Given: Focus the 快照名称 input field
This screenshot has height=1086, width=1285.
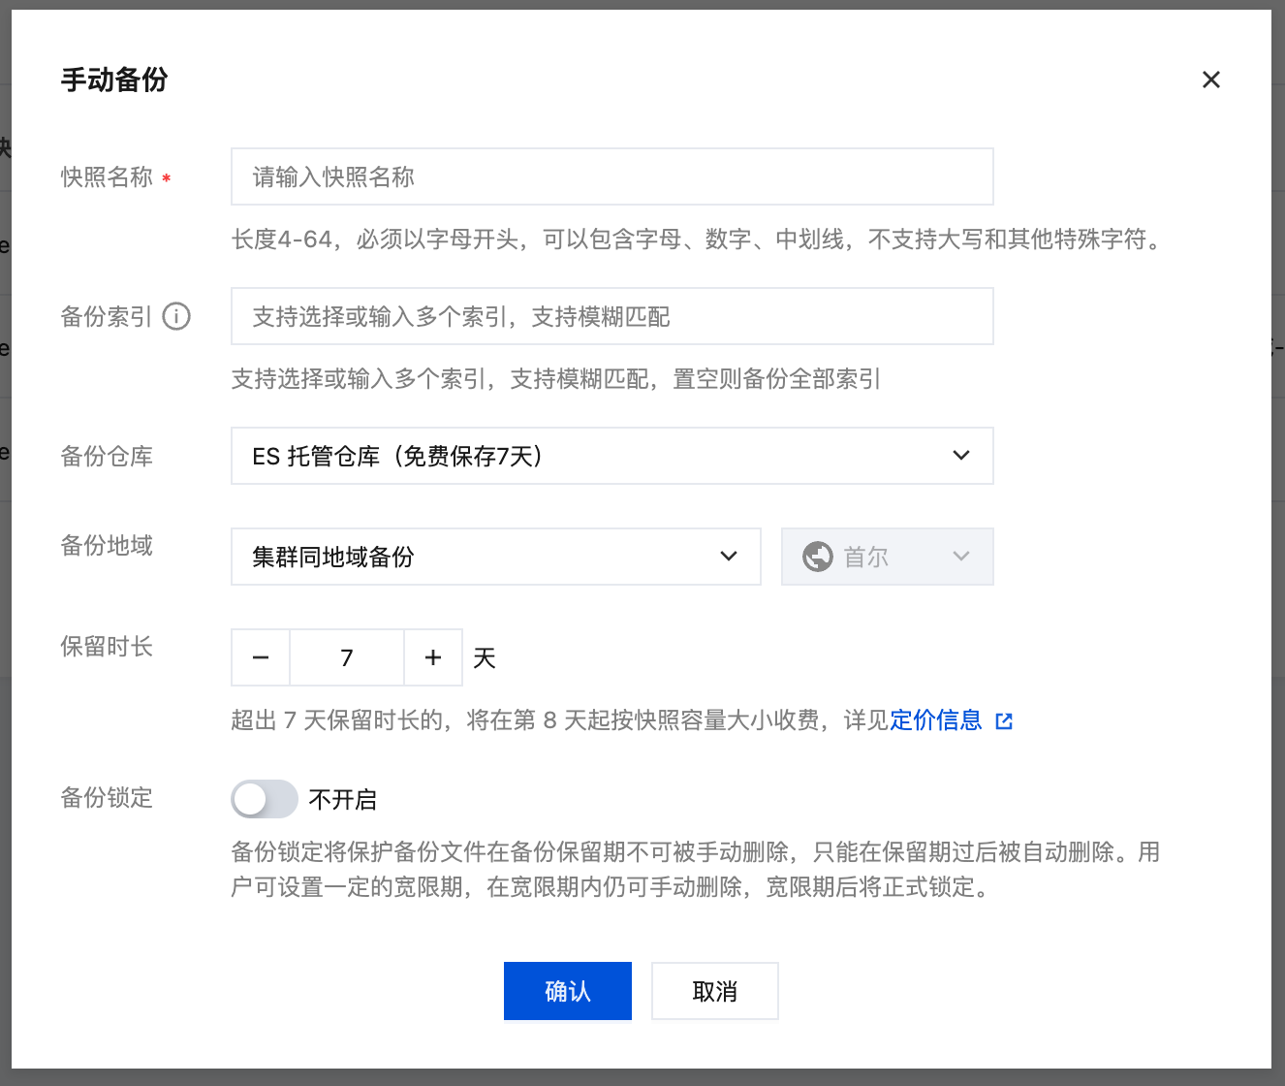Looking at the screenshot, I should click(x=611, y=176).
